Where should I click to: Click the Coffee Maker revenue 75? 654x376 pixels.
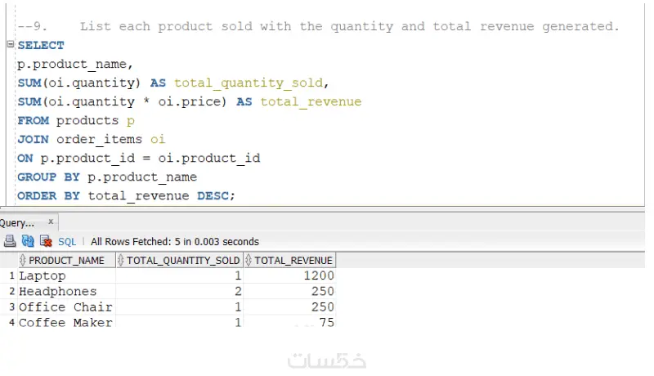(x=326, y=322)
